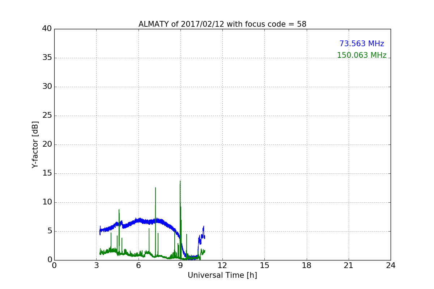Select the green '150.063 MHz' legend label
The width and height of the screenshot is (434, 289).
click(x=362, y=55)
